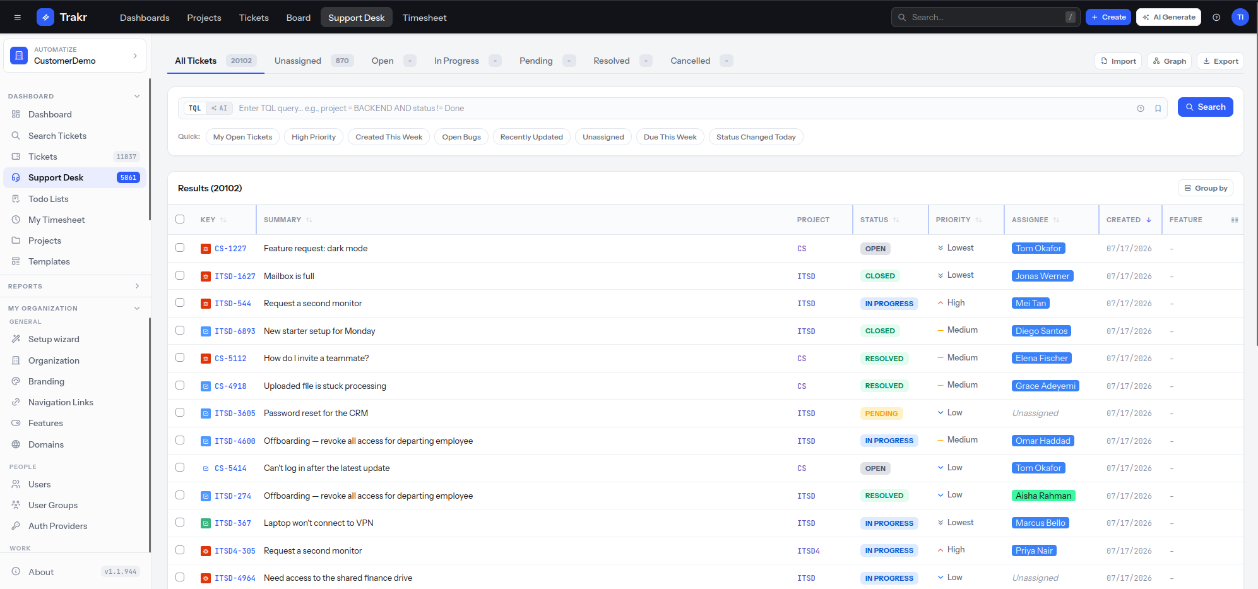Toggle the AI mode in query bar

coord(220,109)
